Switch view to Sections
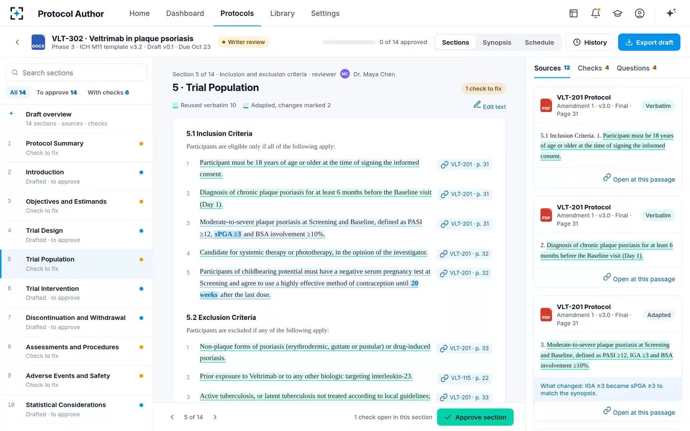Image resolution: width=690 pixels, height=431 pixels. [x=455, y=42]
